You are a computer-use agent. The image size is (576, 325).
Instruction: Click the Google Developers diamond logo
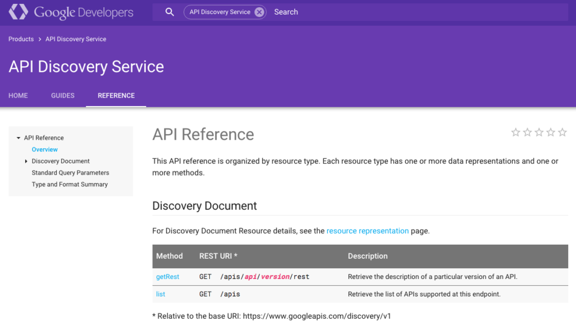(x=17, y=11)
